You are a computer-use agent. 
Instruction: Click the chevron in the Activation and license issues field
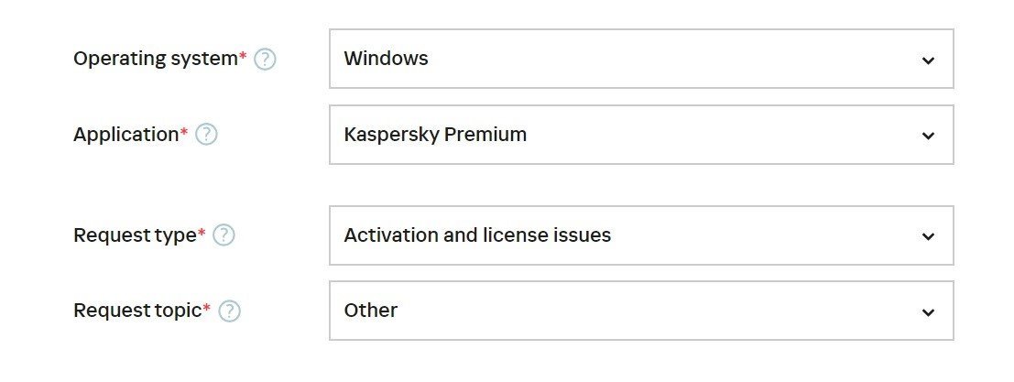click(928, 236)
